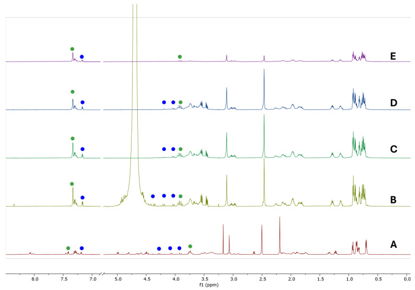
Task: Select the spectrum label A
Action: pos(393,244)
